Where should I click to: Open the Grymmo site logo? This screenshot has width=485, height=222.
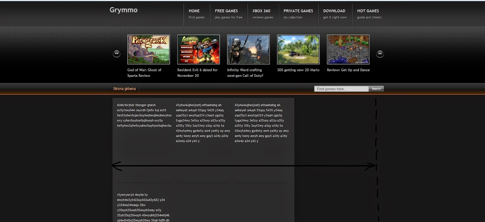(x=123, y=10)
